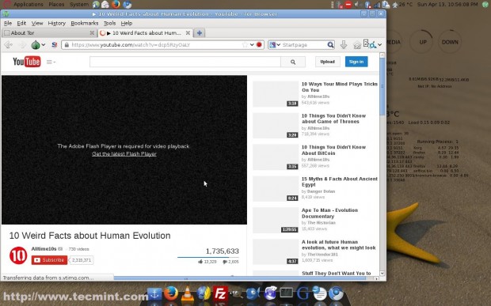
Task: Open the Startpage search engine dropdown
Action: click(x=275, y=45)
